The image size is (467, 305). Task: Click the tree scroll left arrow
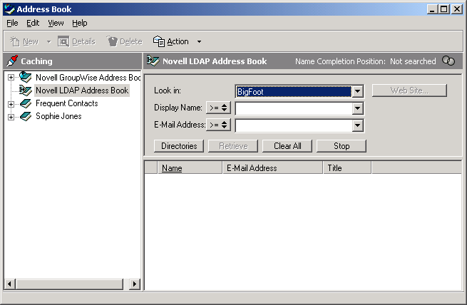[10, 284]
